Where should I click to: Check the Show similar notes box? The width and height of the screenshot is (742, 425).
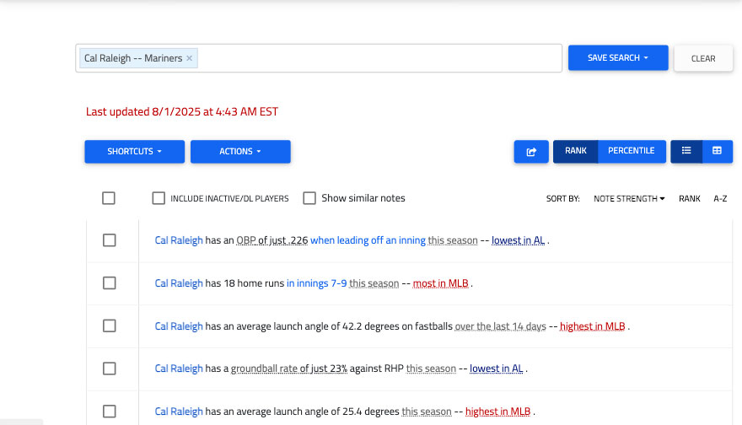[309, 198]
